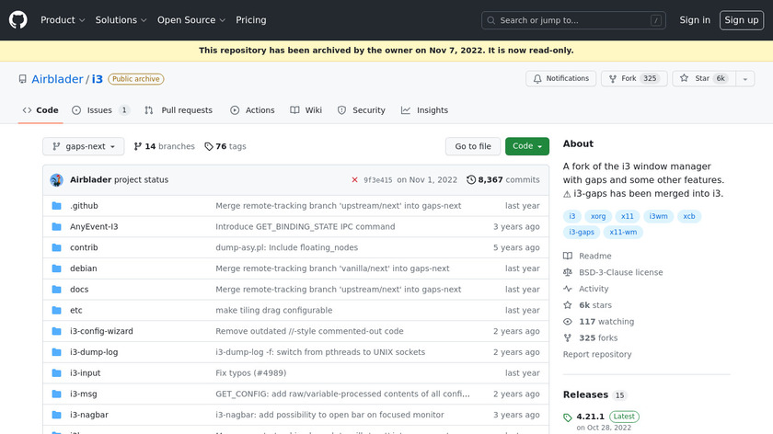This screenshot has height=434, width=773.
Task: Click the Go to file button
Action: (474, 146)
